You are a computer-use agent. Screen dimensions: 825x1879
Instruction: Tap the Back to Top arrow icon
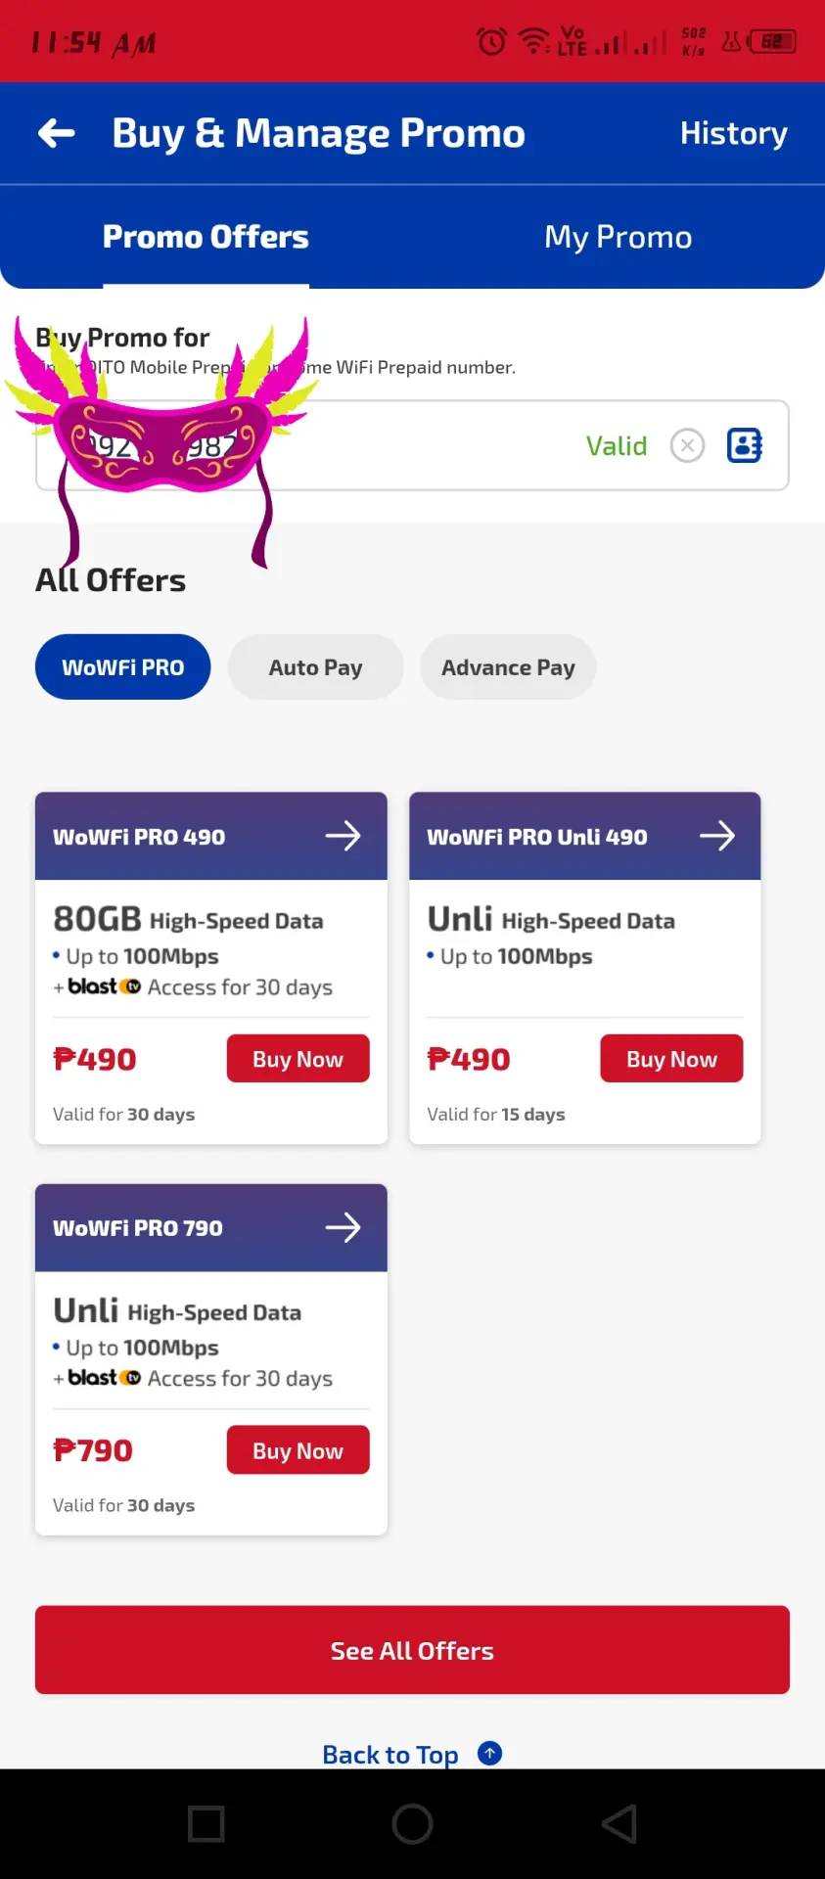pos(489,1754)
